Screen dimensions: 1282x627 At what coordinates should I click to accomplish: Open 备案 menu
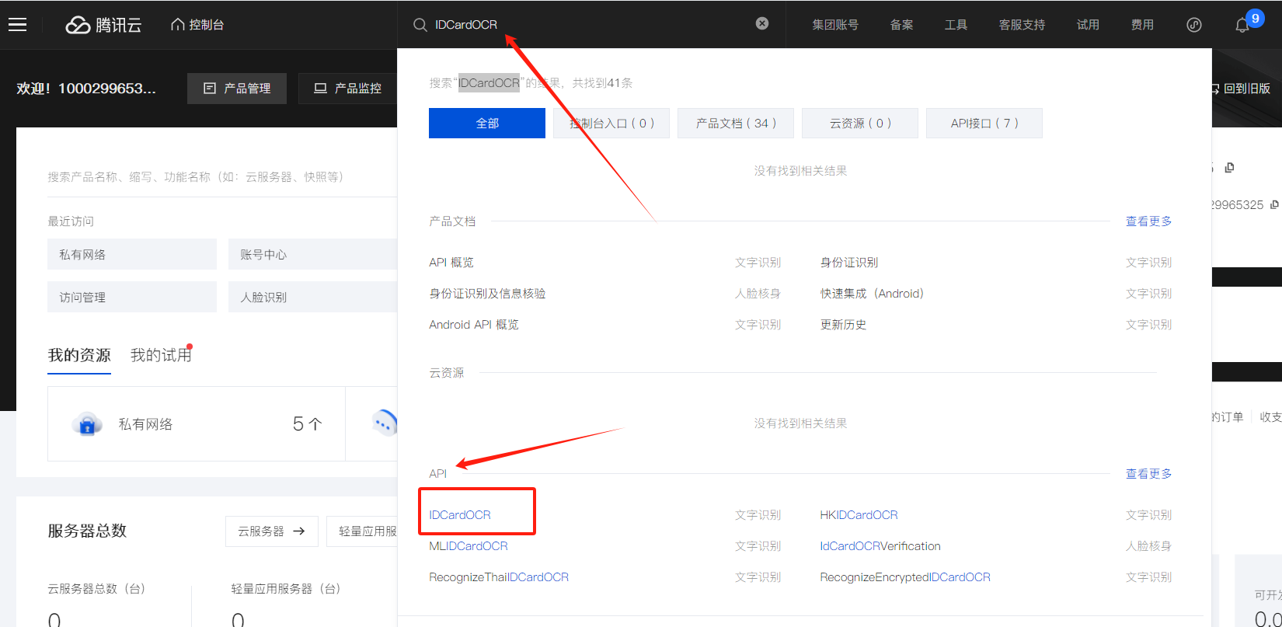[901, 25]
